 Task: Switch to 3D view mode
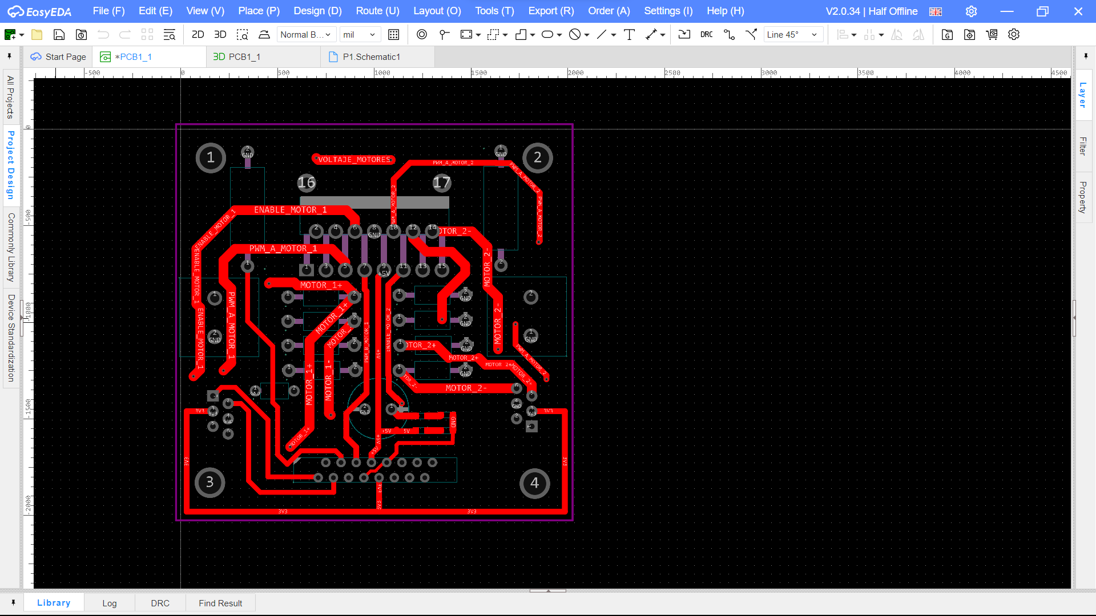[x=220, y=35]
